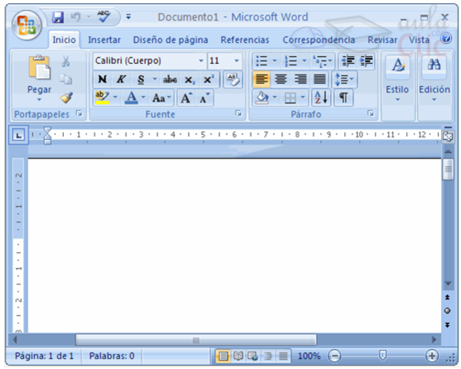
Task: Toggle underline with the S button
Action: 141,80
